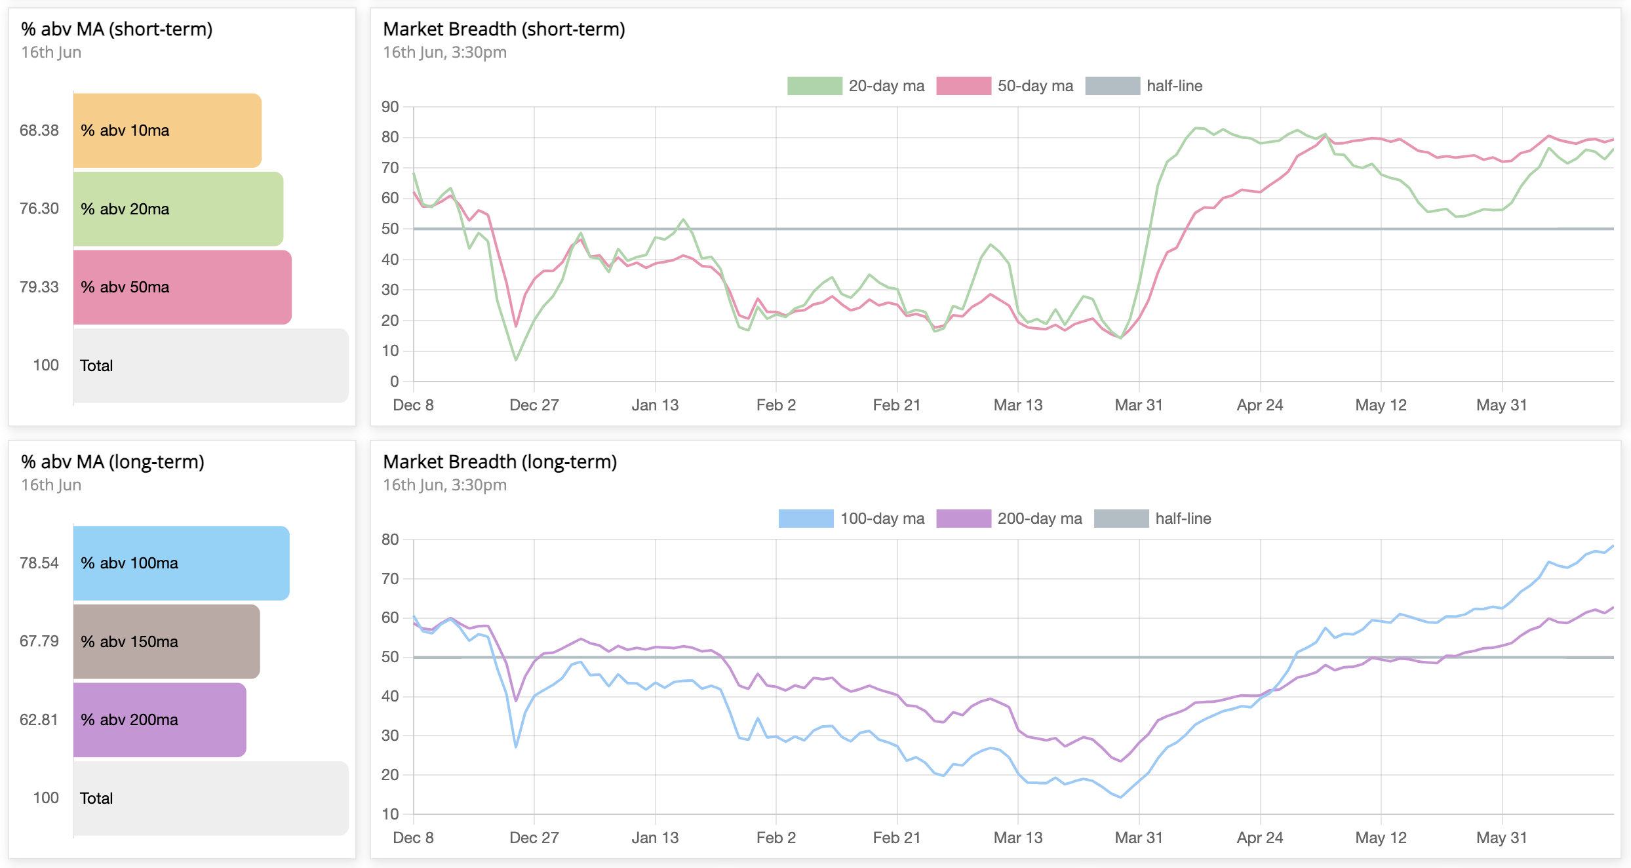This screenshot has height=868, width=1631.
Task: Click the 76.30 value label
Action: [x=39, y=208]
